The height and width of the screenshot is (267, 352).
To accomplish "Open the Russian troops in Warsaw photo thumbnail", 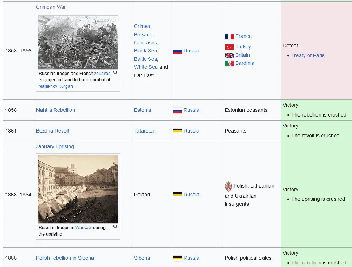I will pyautogui.click(x=78, y=189).
